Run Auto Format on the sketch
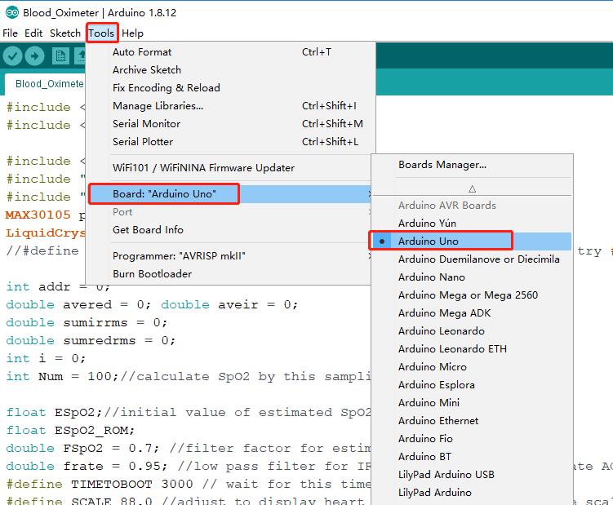This screenshot has height=505, width=613. click(142, 51)
